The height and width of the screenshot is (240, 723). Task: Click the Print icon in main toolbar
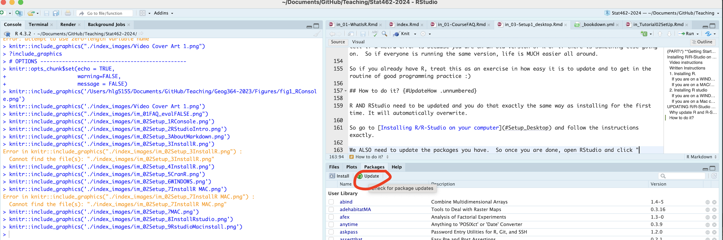pos(68,13)
